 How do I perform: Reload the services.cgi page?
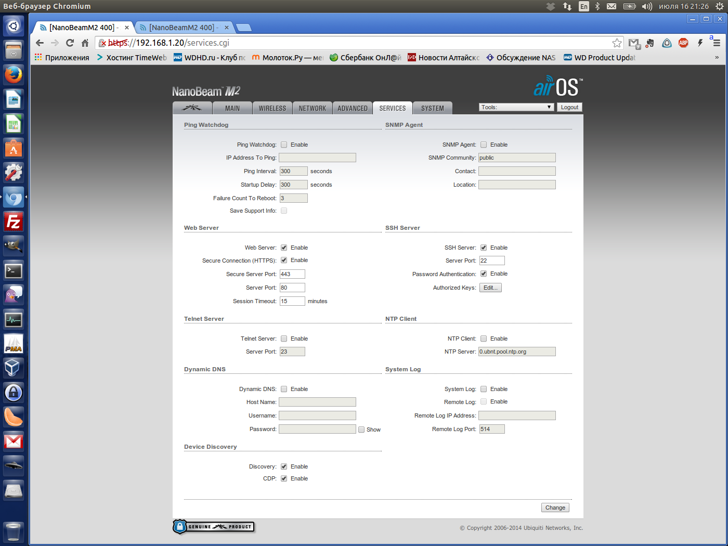click(x=70, y=43)
